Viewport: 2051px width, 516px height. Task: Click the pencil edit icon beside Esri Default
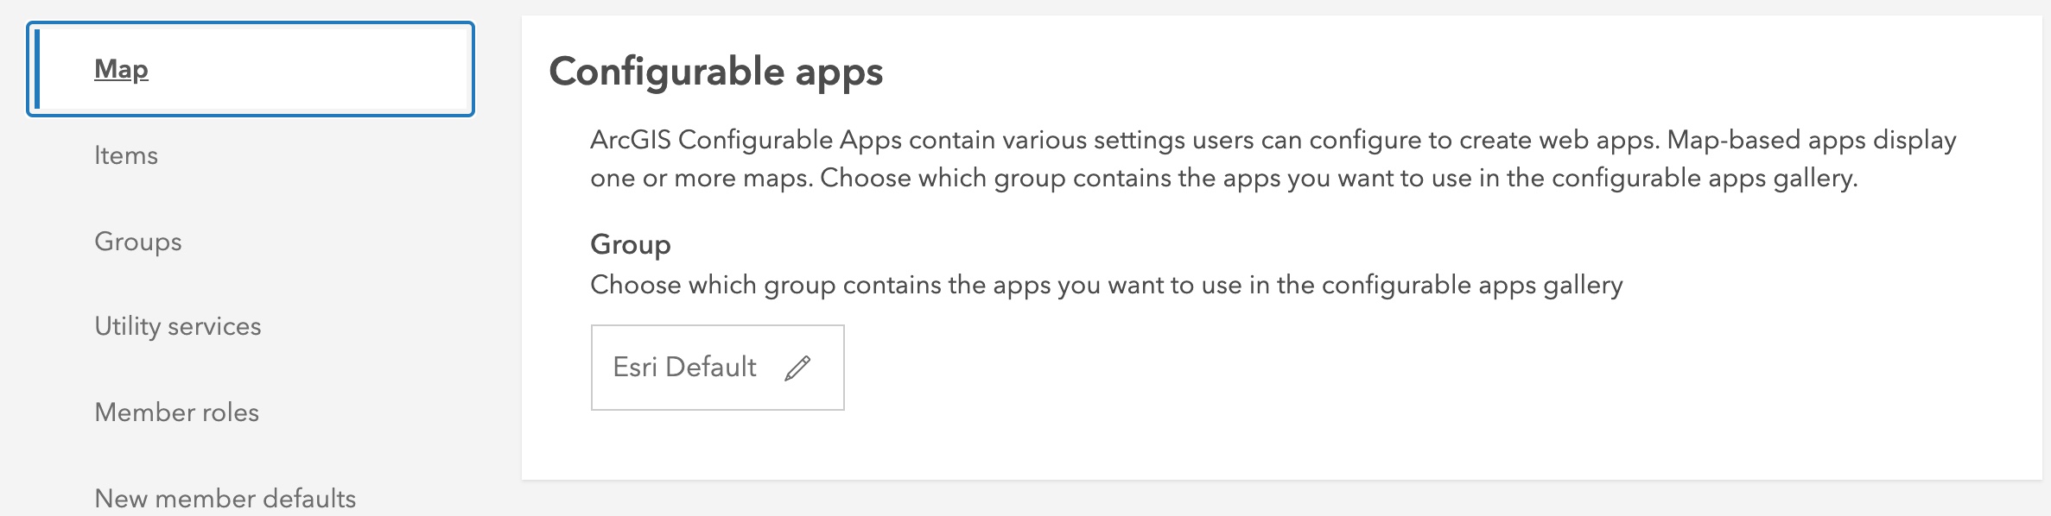[797, 368]
